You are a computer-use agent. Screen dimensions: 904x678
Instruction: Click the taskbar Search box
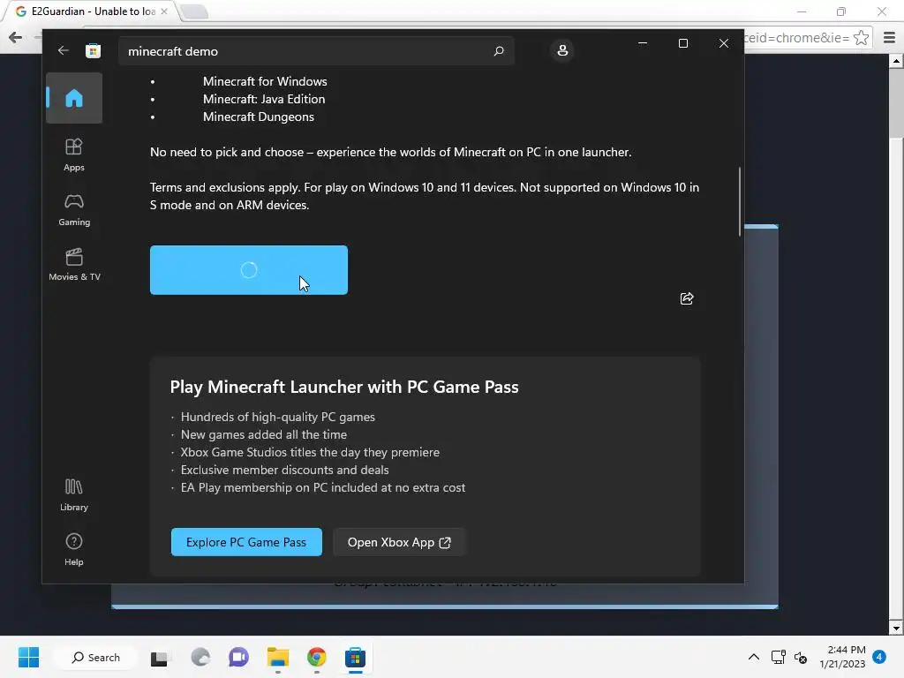pyautogui.click(x=95, y=657)
